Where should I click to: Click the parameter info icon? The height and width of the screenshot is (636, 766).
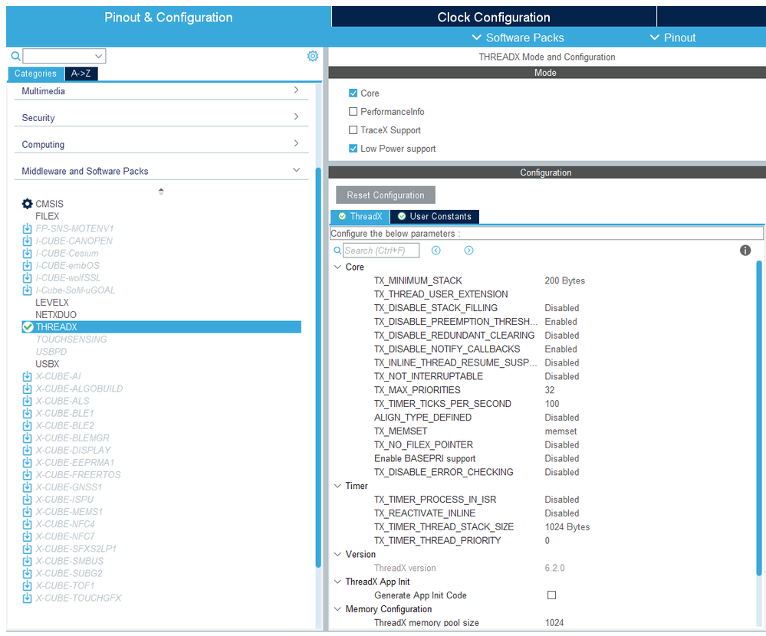[x=745, y=251]
